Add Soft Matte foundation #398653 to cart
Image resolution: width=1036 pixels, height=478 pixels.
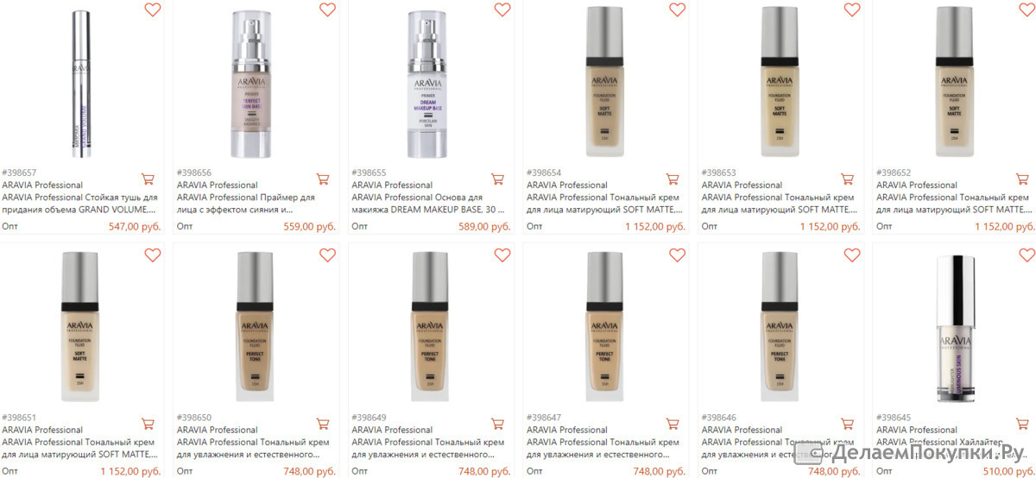pos(847,179)
